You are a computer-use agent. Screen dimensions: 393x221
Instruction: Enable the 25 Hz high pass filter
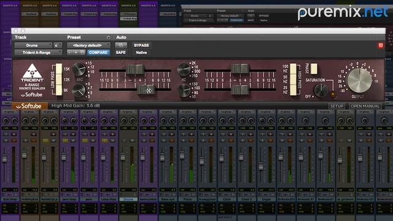[293, 90]
